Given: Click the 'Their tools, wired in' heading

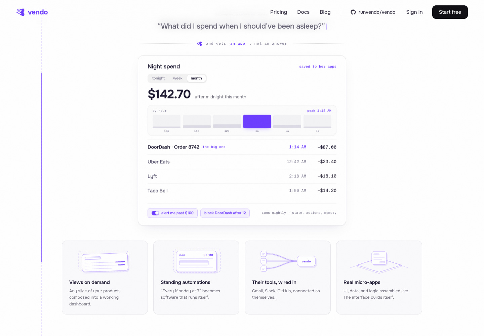Looking at the screenshot, I should (x=274, y=282).
